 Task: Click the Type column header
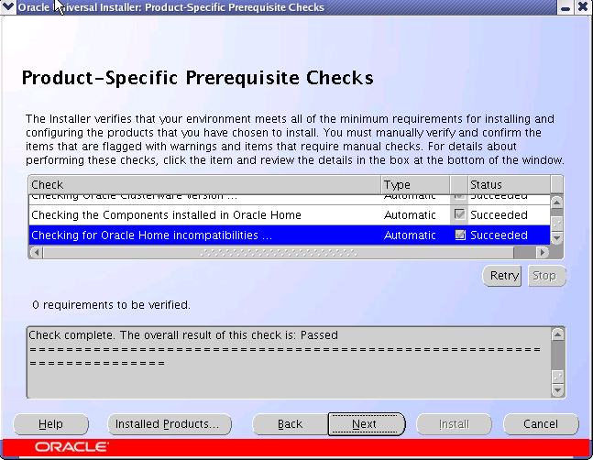point(415,185)
